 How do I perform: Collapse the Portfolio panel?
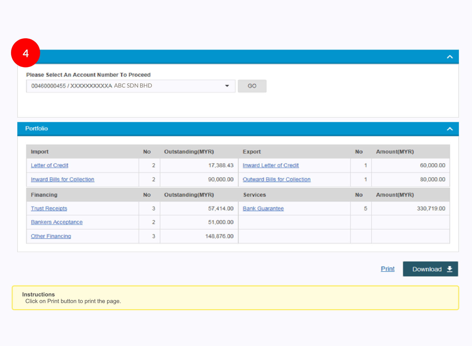pos(450,129)
